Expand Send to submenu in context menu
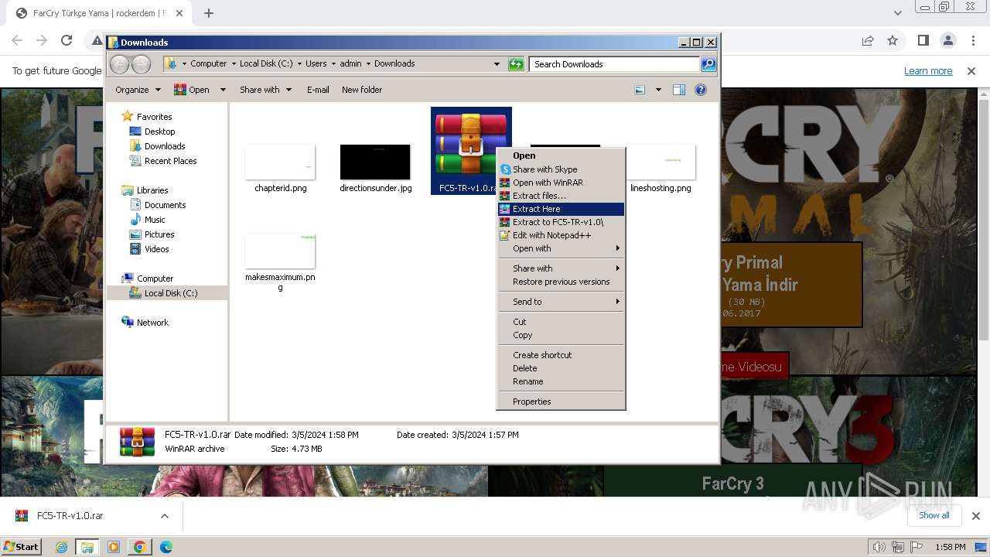 point(561,302)
